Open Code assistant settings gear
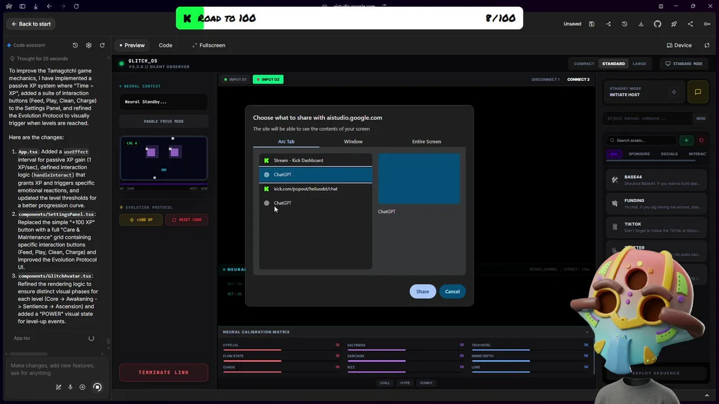The image size is (719, 404). pyautogui.click(x=89, y=45)
